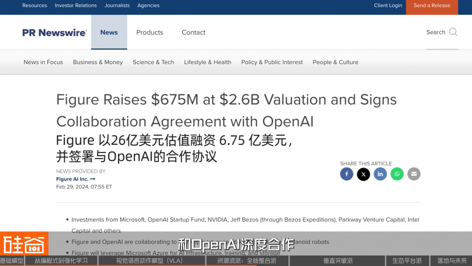Screen dimensions: 472x266
Task: Jump to 闭源流派：全栈整合派 chapter
Action: (247, 261)
